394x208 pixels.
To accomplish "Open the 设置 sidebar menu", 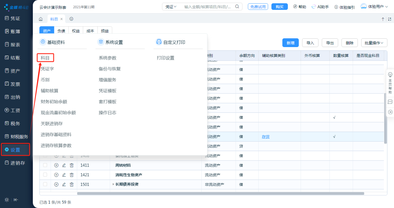I will (15, 150).
